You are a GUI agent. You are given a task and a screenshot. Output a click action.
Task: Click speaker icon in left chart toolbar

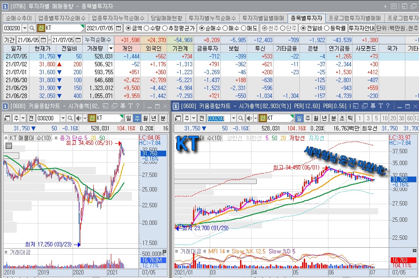point(79,118)
